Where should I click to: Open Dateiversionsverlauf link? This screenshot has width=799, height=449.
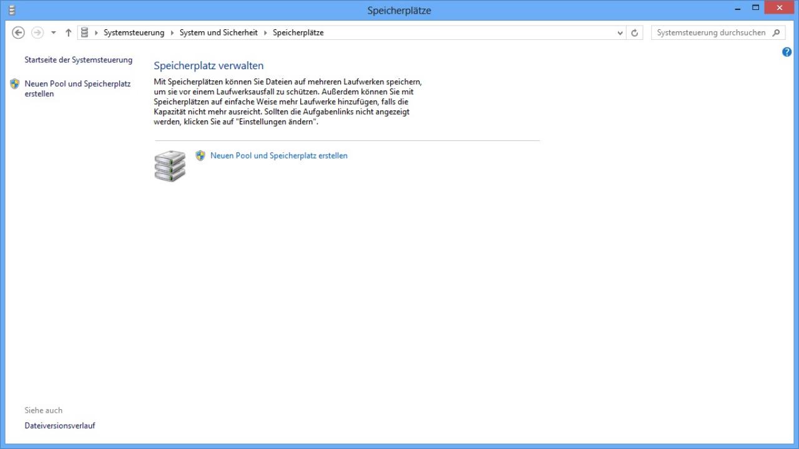[x=60, y=425]
